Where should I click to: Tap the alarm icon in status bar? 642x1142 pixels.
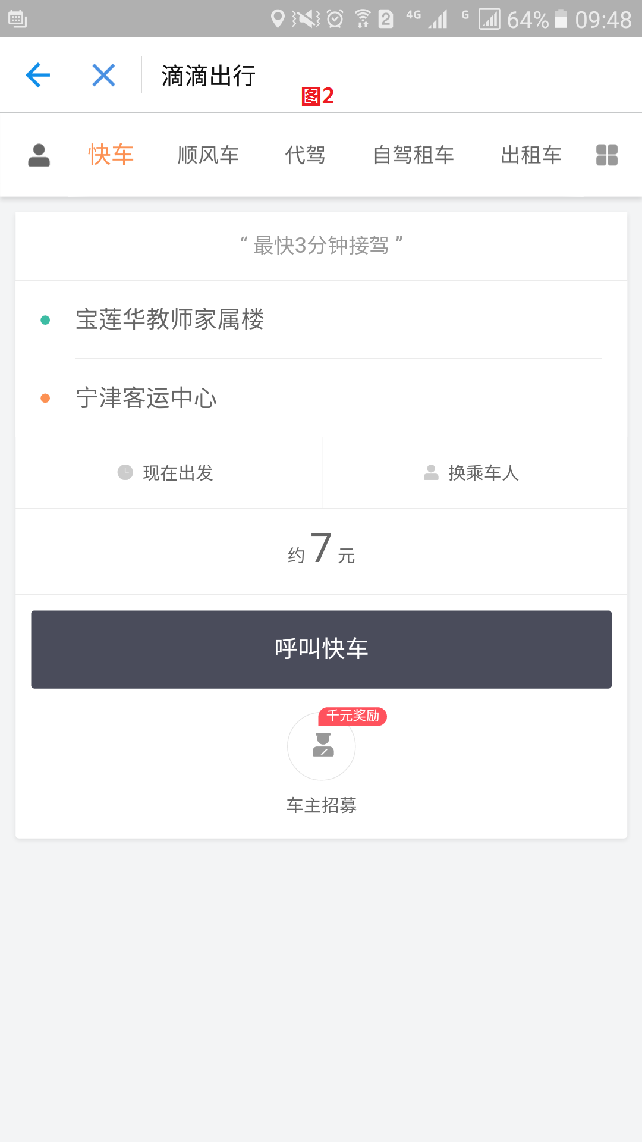[x=335, y=19]
